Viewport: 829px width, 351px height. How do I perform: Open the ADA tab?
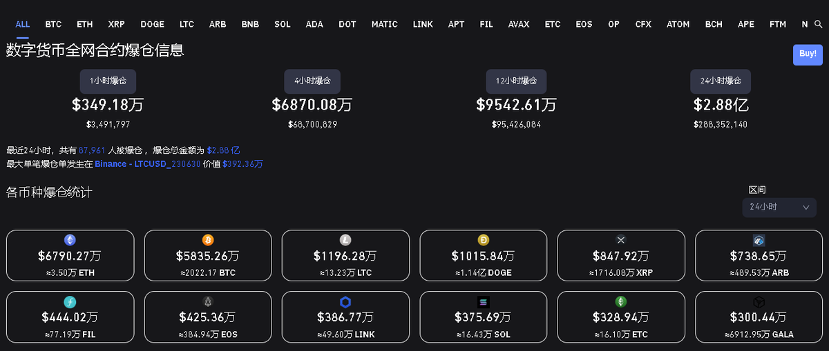(314, 24)
